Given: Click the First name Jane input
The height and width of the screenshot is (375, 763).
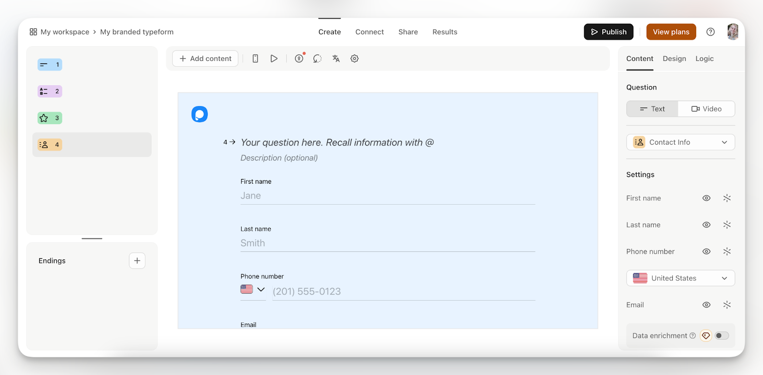Looking at the screenshot, I should coord(388,196).
